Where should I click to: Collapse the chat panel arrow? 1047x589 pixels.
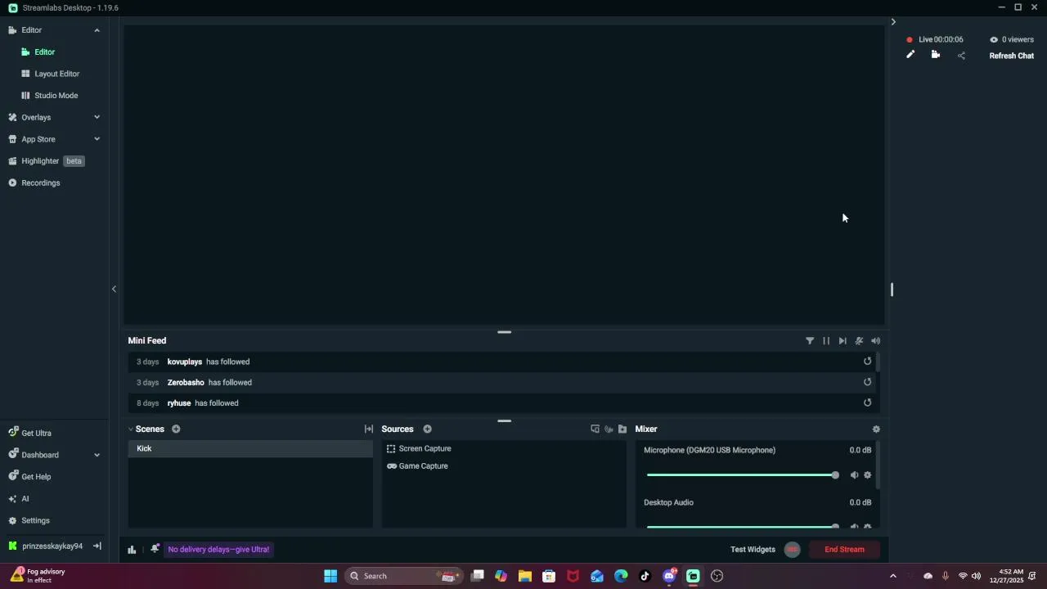[893, 22]
